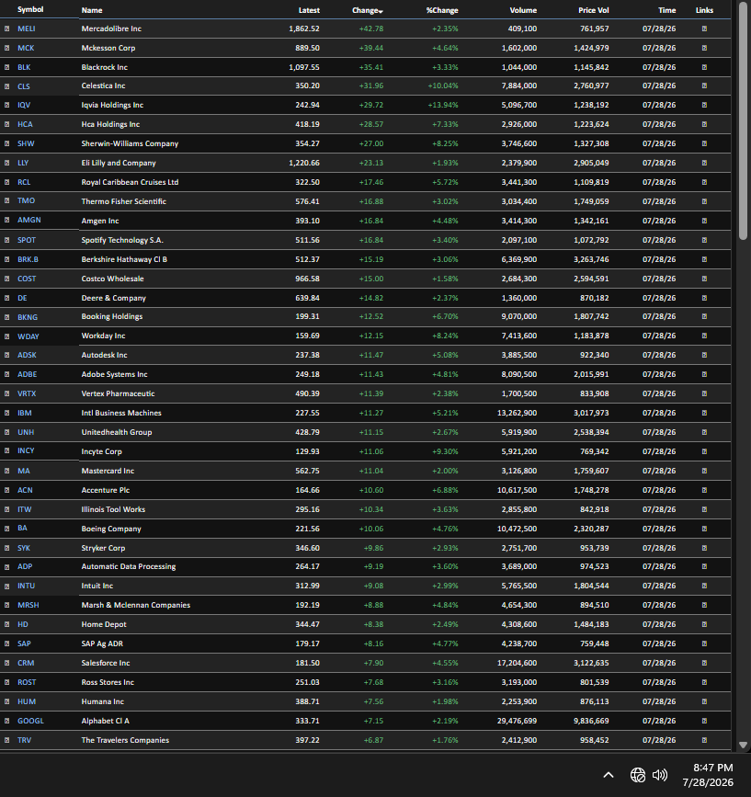Open the Links icon for Hca Holdings Inc
The height and width of the screenshot is (797, 751).
click(x=704, y=124)
